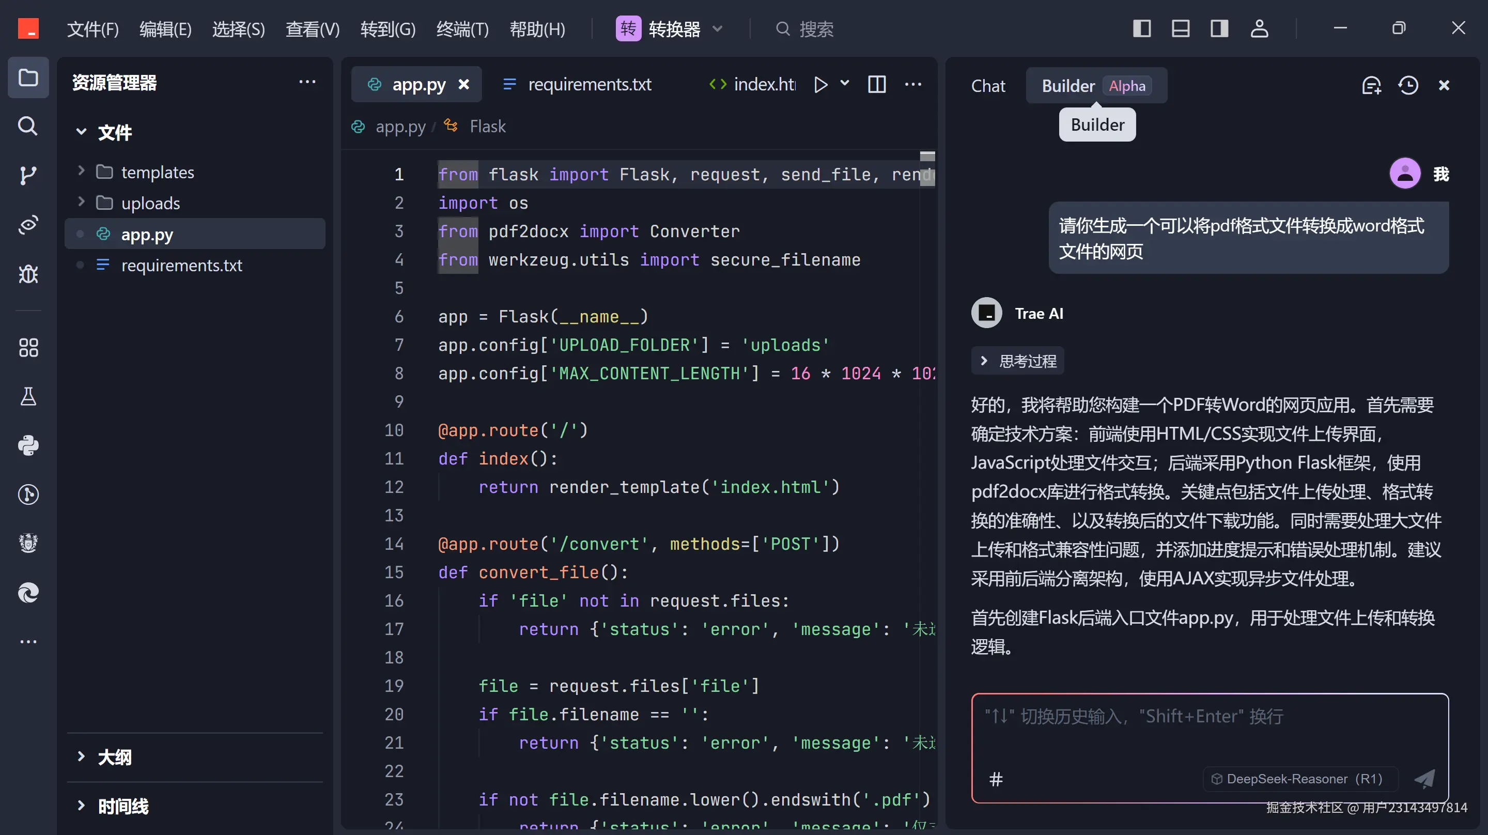Open the Remote Explorer eye icon
This screenshot has width=1488, height=835.
pyautogui.click(x=28, y=224)
